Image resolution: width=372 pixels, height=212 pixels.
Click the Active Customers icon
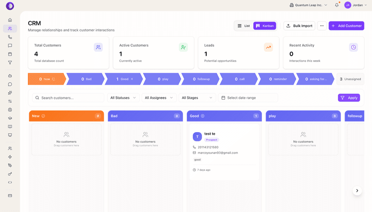(x=183, y=47)
